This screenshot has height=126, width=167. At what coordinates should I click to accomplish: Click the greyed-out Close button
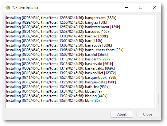click(148, 114)
